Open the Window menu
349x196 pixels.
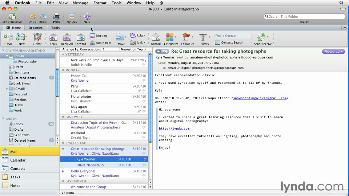tap(134, 3)
